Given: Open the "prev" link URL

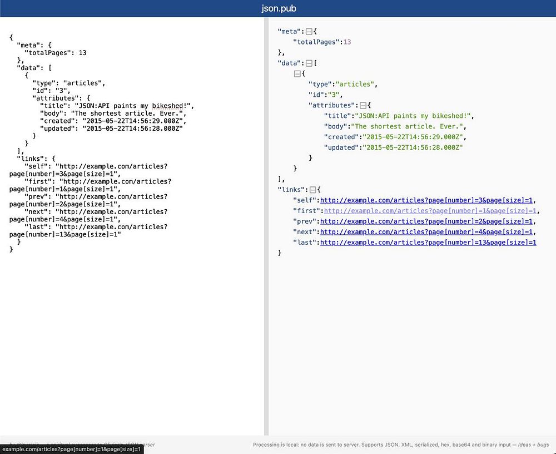Looking at the screenshot, I should tap(426, 221).
